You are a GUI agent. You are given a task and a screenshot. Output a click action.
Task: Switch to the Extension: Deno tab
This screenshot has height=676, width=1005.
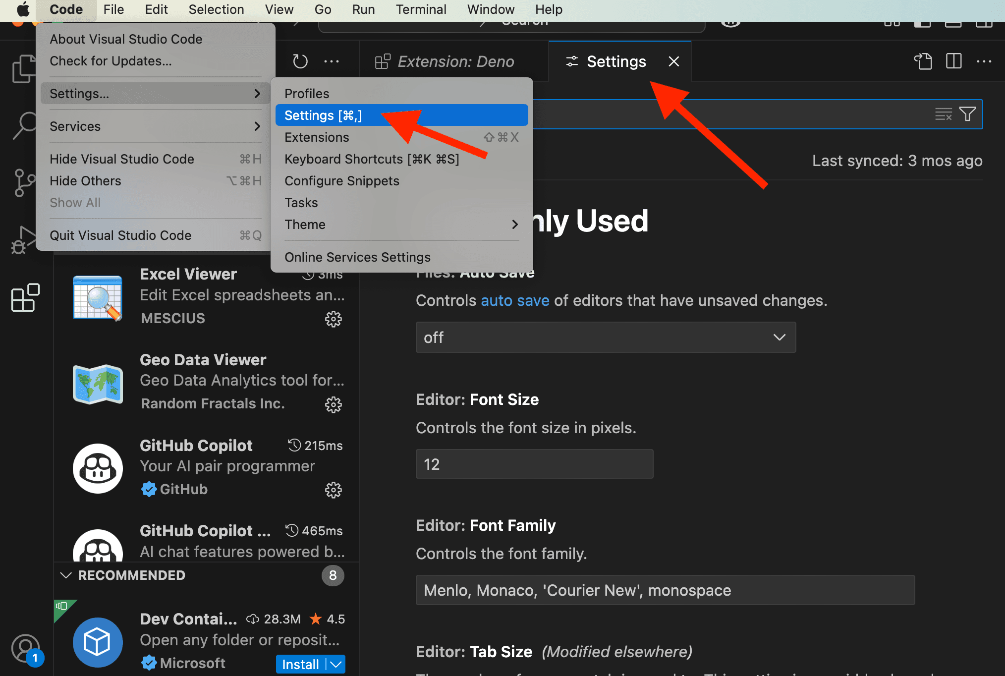456,61
